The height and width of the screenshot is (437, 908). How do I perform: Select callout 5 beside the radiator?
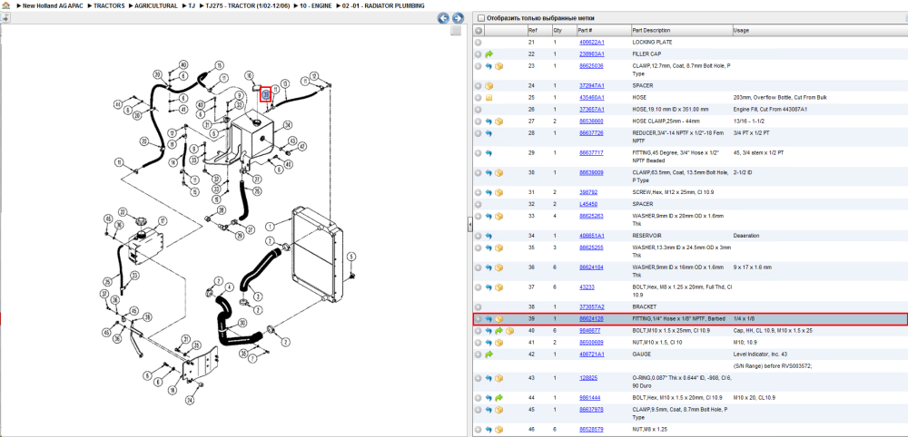pyautogui.click(x=350, y=256)
